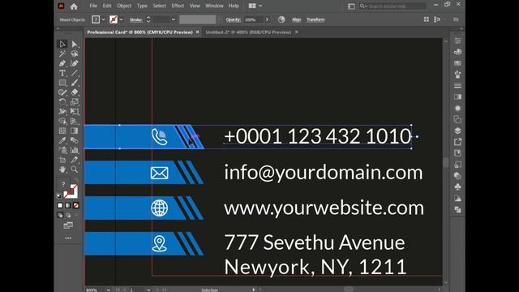
Task: Switch to Color fill mode
Action: tap(60, 205)
